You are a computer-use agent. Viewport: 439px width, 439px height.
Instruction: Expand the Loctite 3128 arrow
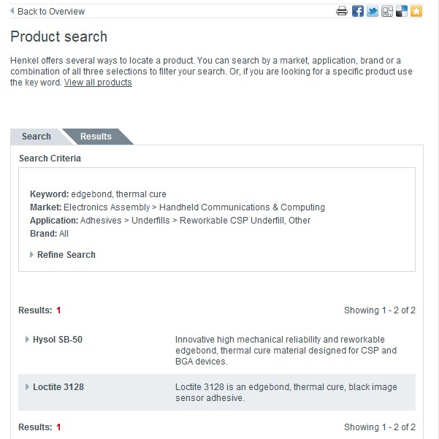click(x=27, y=387)
